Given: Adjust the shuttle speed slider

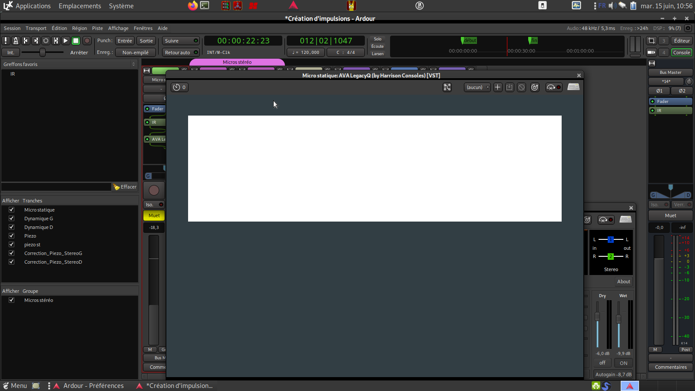Looking at the screenshot, I should tap(42, 52).
